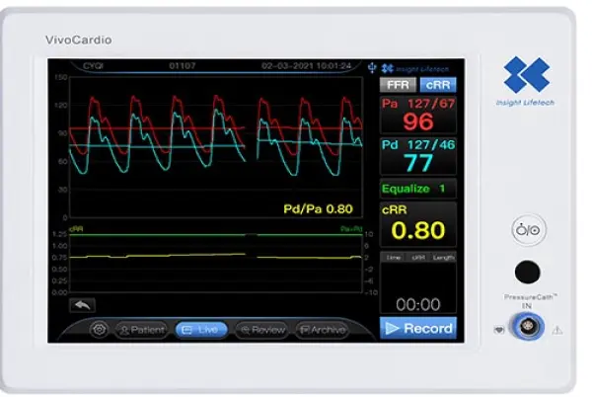Image resolution: width=592 pixels, height=397 pixels.
Task: Click the Pd/Pa 0.80 label
Action: coord(318,209)
